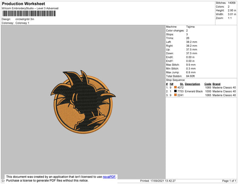This screenshot has width=238, height=184.
Task: Click the barcode under the worksheet title
Action: point(29,13)
